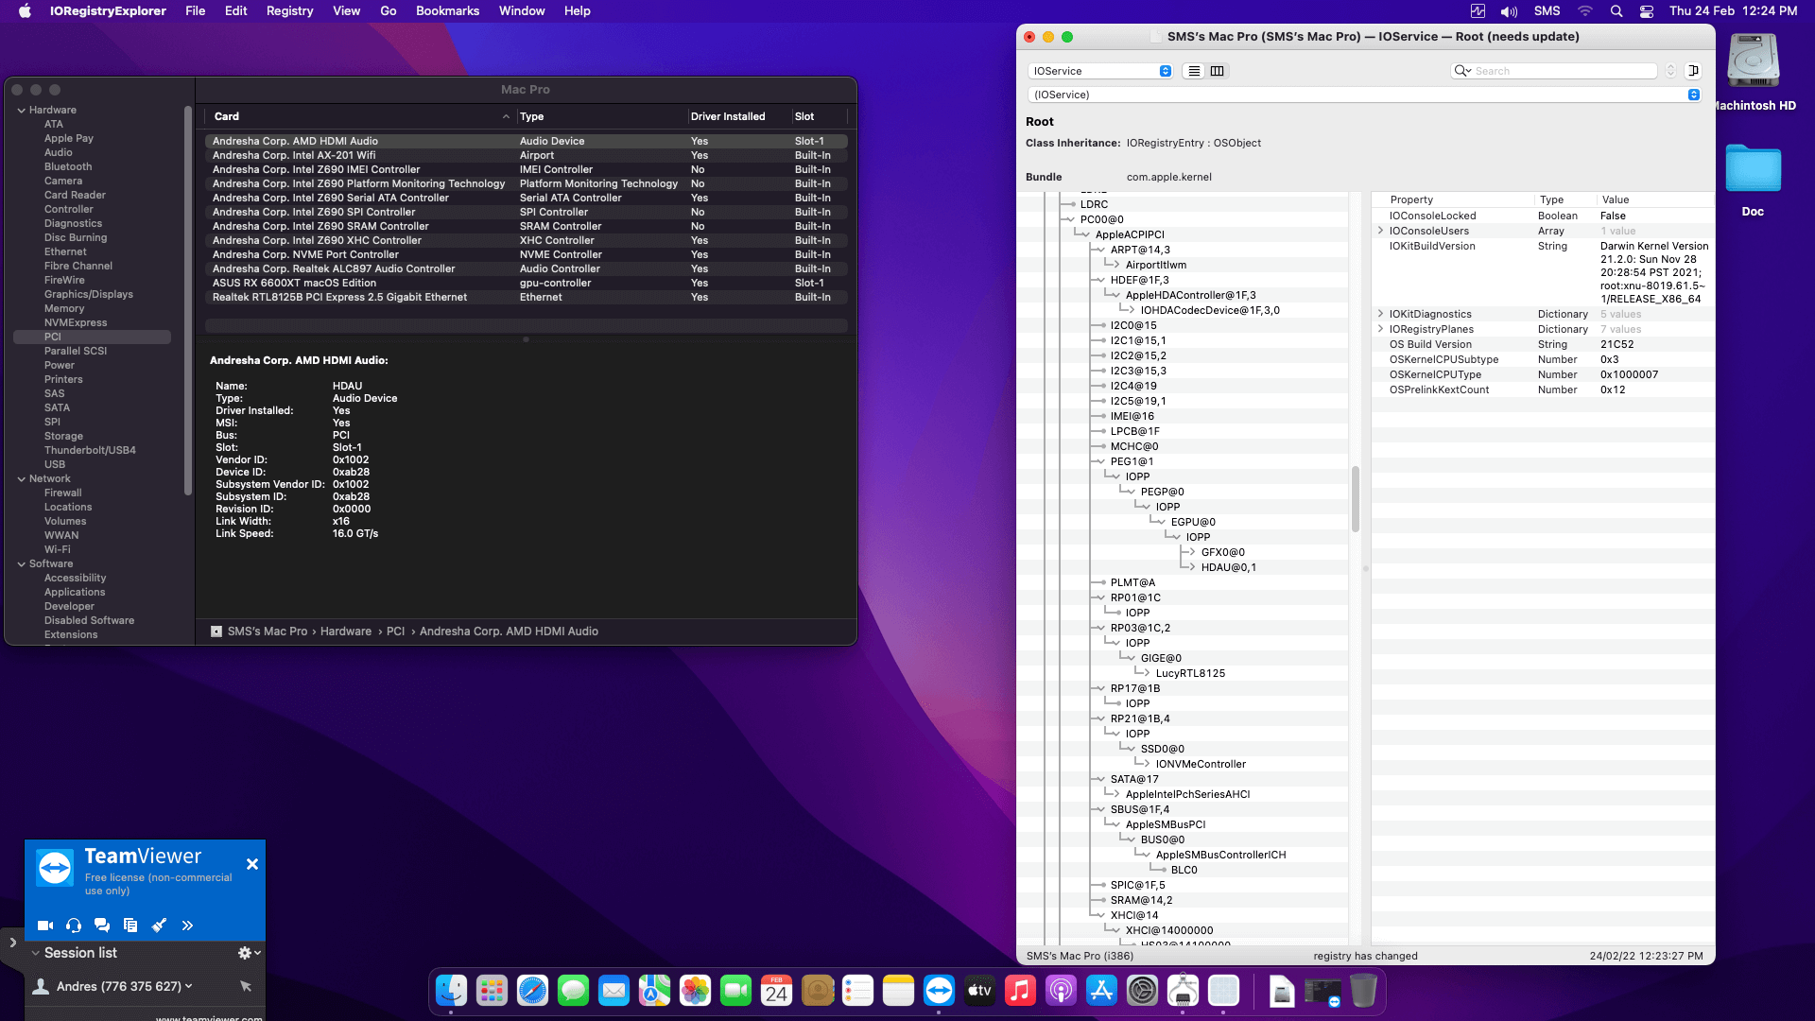1815x1021 pixels.
Task: Start a video call in TeamViewer panel
Action: pos(44,926)
